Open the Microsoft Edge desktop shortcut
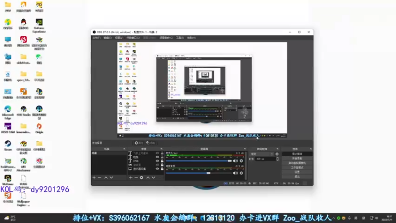396x223 pixels. pyautogui.click(x=8, y=112)
